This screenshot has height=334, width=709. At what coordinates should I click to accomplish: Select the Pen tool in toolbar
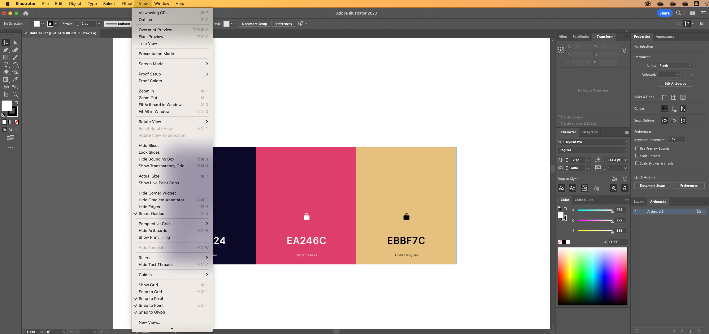(x=6, y=50)
